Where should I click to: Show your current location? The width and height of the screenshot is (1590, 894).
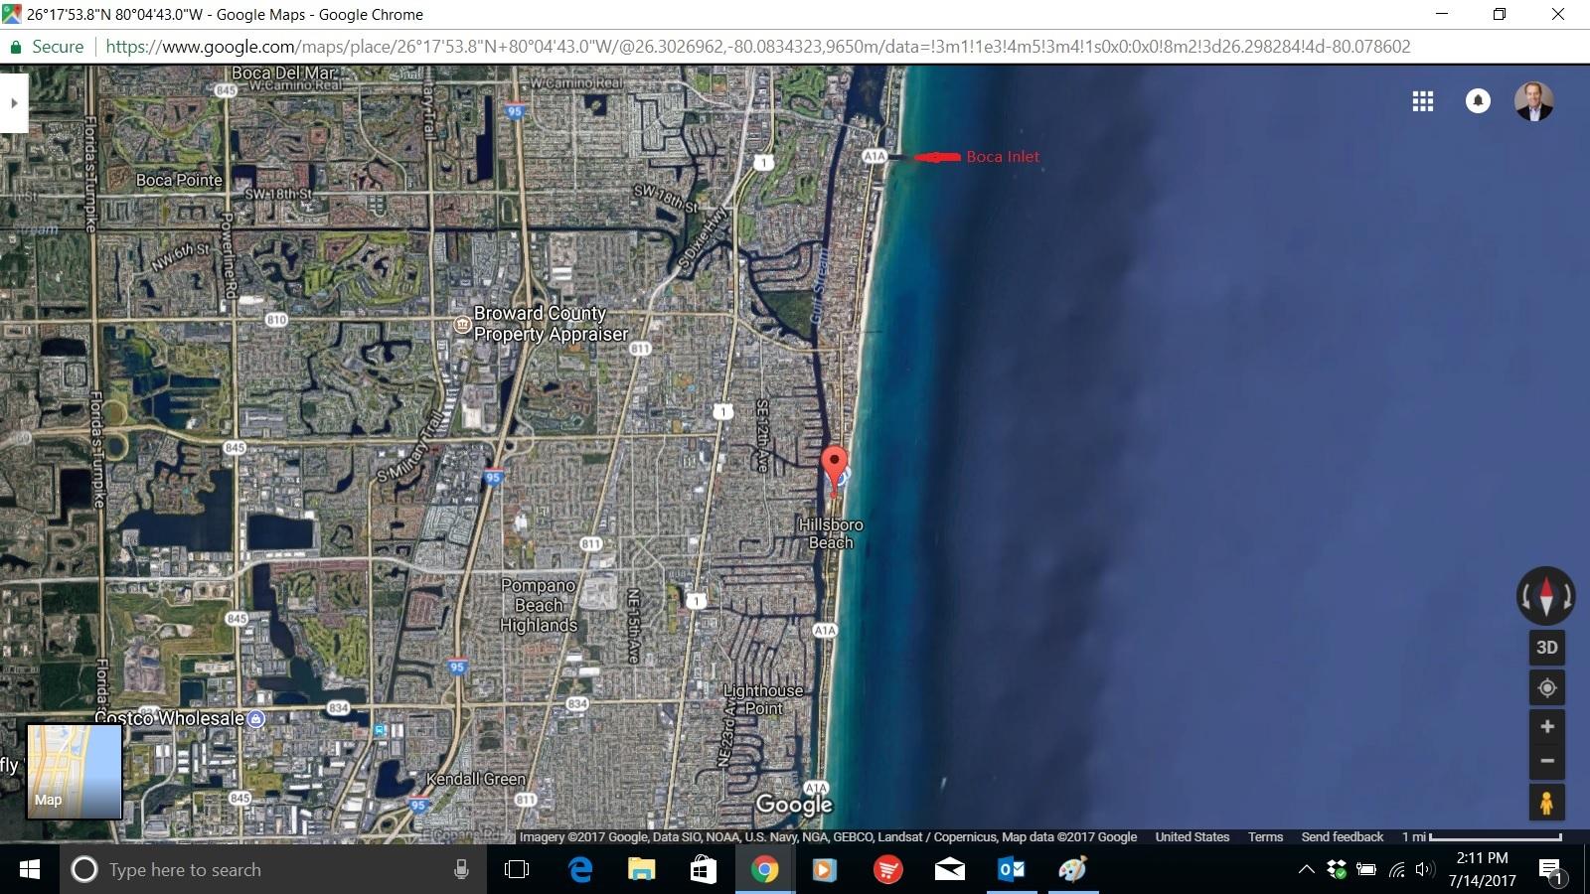1546,687
